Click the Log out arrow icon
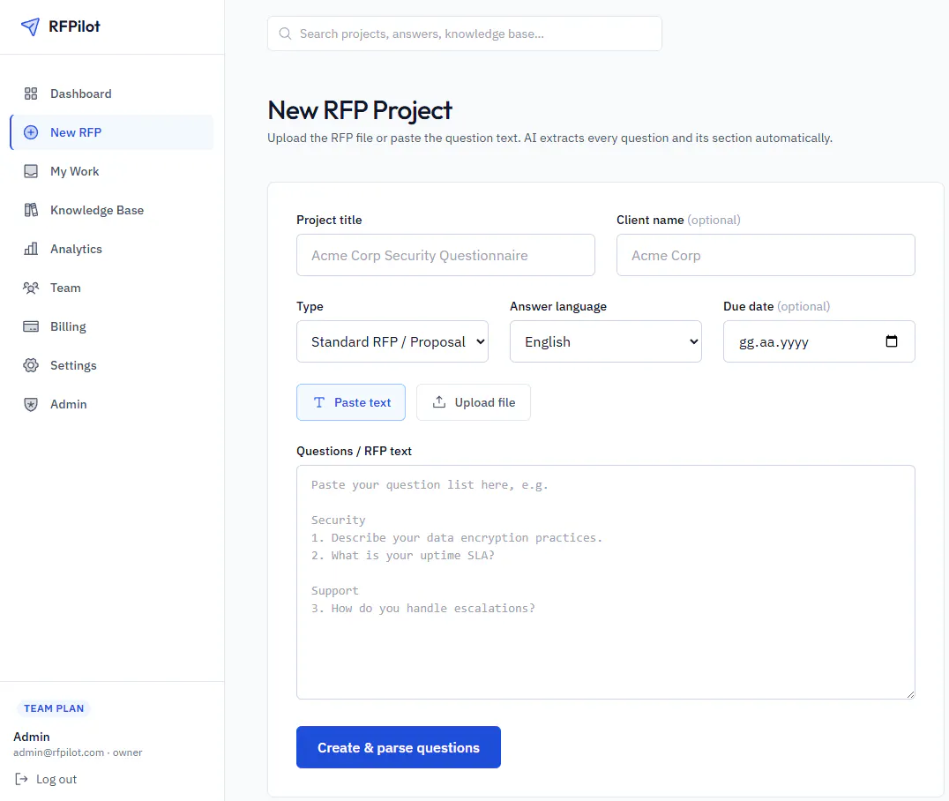Viewport: 949px width, 801px height. pyautogui.click(x=22, y=779)
